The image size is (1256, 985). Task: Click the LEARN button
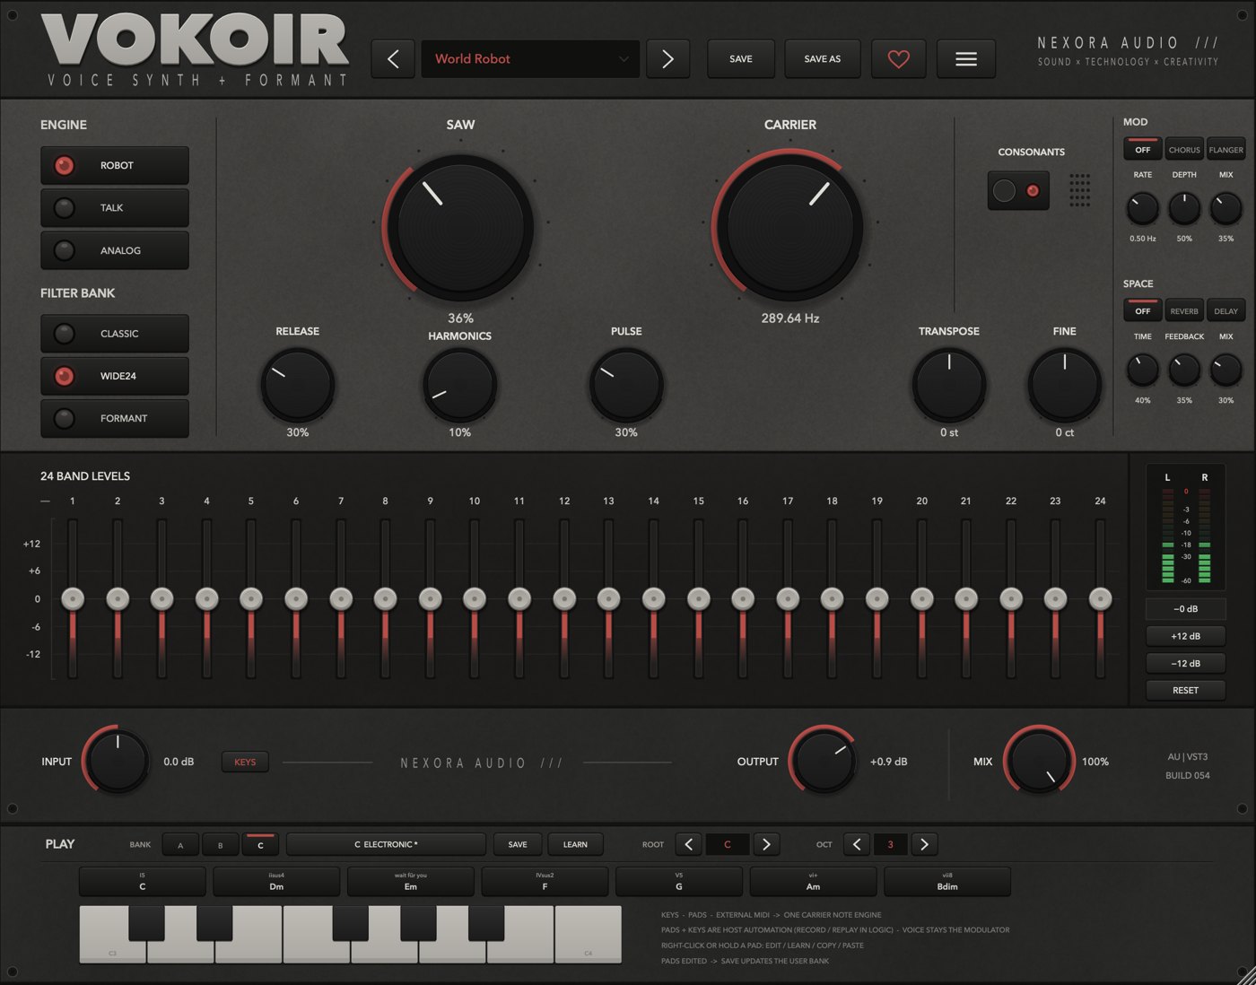coord(575,845)
